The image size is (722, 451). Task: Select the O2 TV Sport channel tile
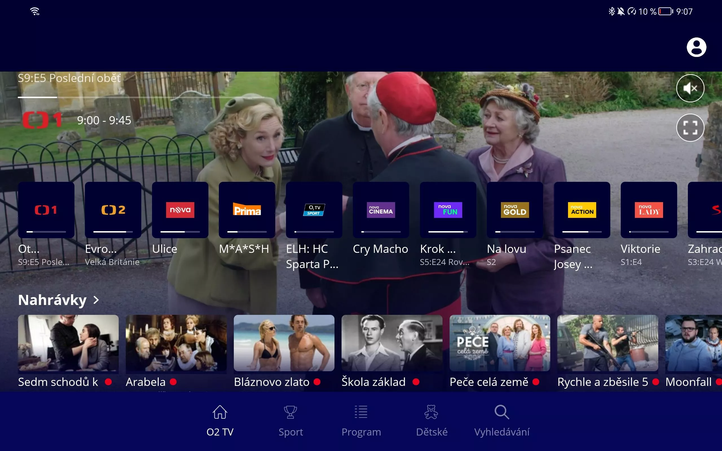tap(314, 210)
